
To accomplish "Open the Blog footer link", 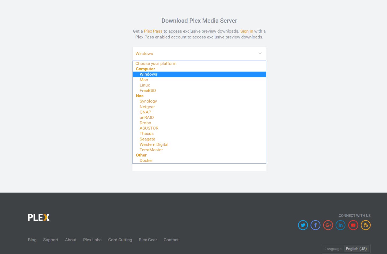I will (32, 240).
